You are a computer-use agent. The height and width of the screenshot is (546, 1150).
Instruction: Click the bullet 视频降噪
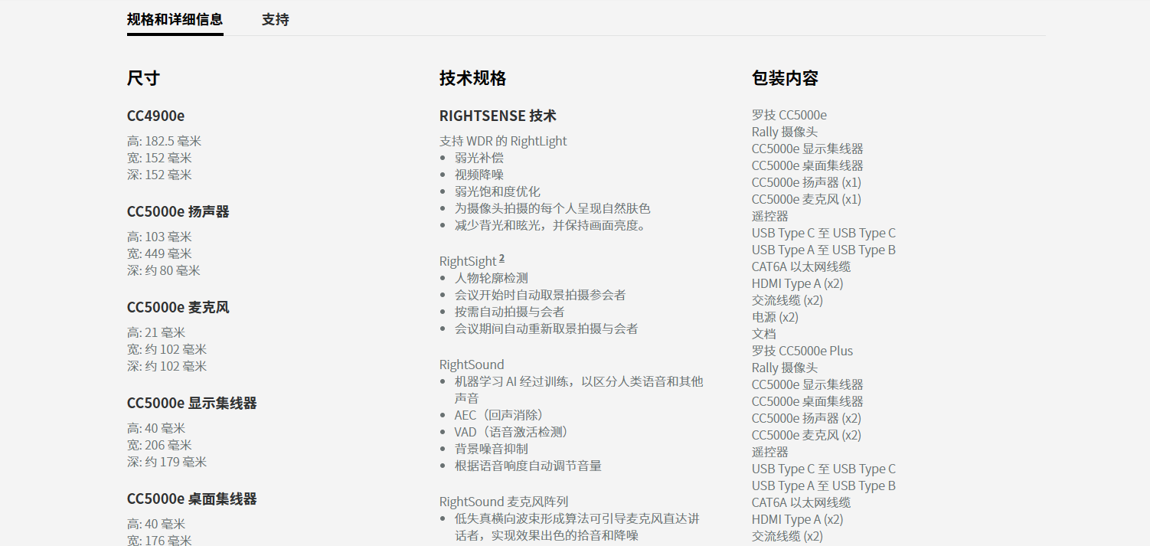(x=479, y=175)
